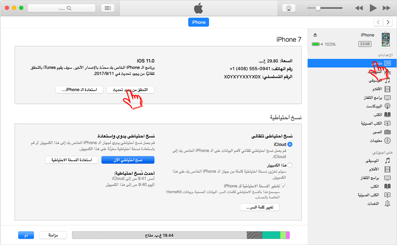Click the light green storage bar segment

coord(283,235)
